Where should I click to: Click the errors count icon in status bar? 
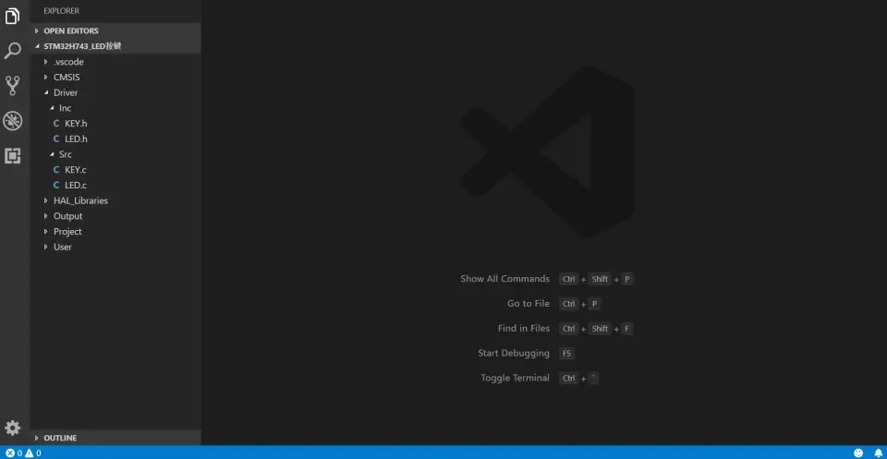coord(10,453)
